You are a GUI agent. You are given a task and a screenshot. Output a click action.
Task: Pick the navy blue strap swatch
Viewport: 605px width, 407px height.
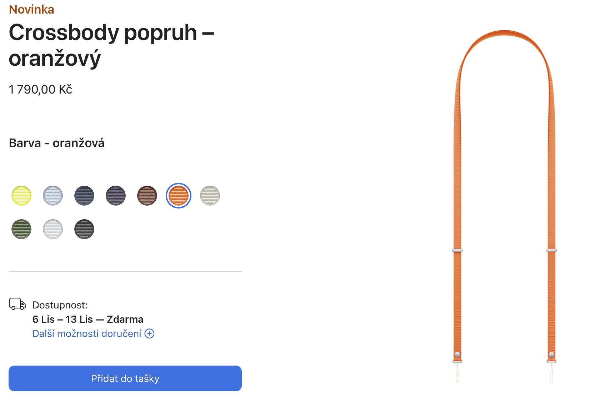click(84, 196)
